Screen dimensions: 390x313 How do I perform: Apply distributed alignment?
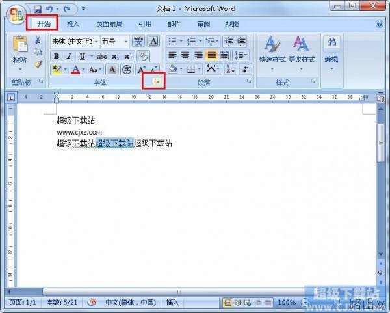click(x=224, y=55)
